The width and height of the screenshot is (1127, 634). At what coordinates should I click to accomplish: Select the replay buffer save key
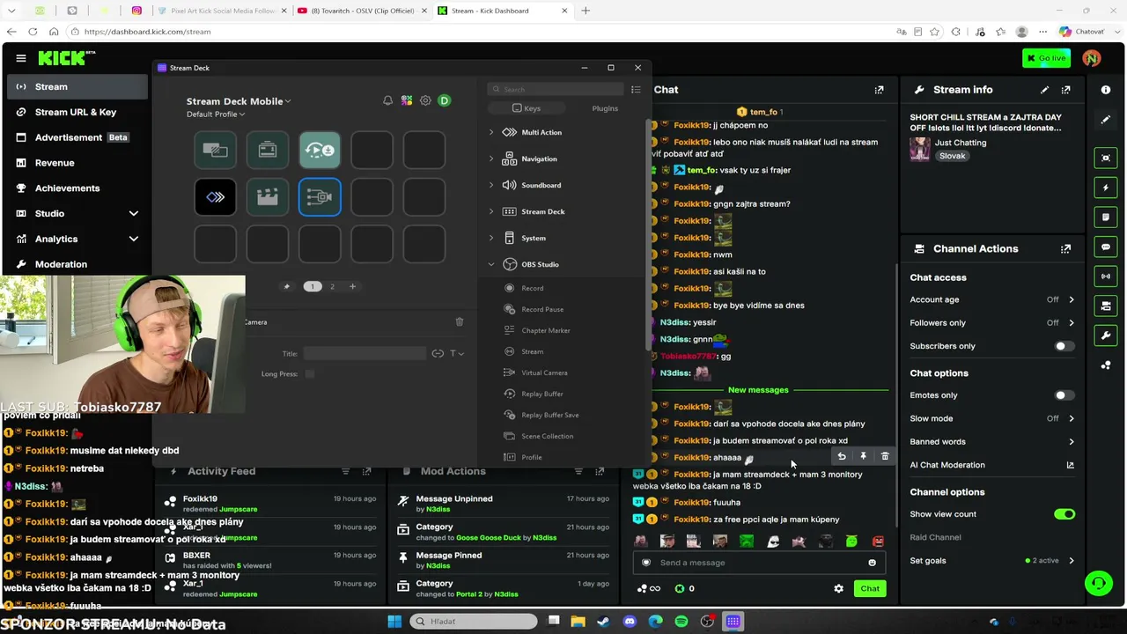coord(320,150)
